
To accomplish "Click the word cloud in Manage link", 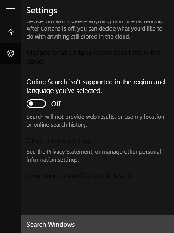I will pyautogui.click(x=35, y=62).
